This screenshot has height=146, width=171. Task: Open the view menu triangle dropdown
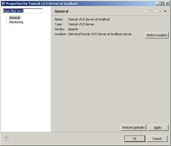(165, 11)
